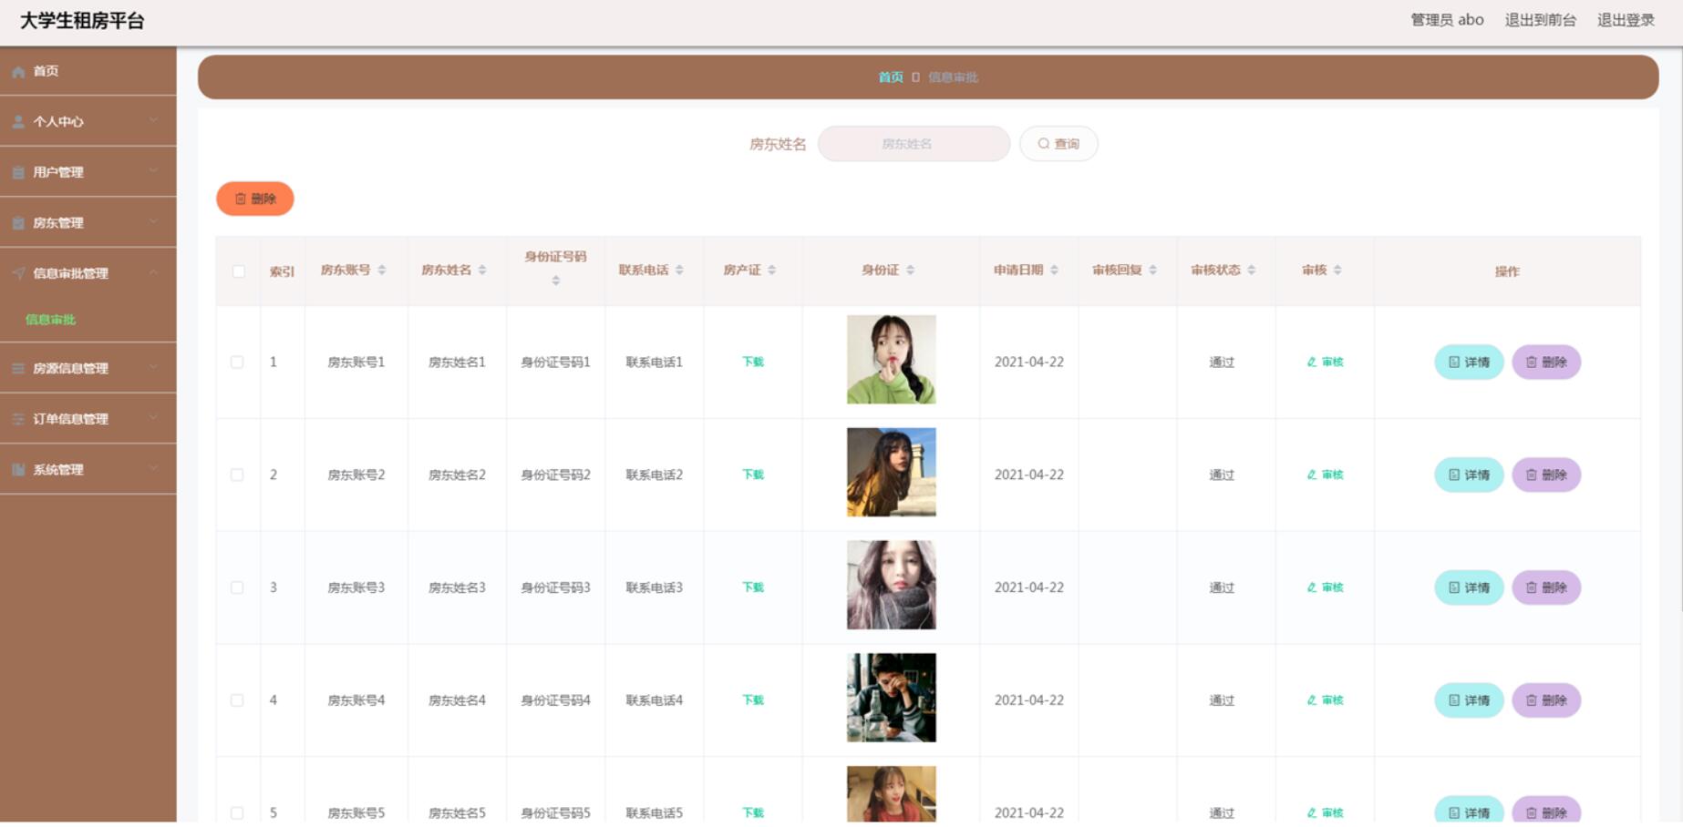Tick the select-all checkbox in table header
The width and height of the screenshot is (1683, 827).
tap(238, 271)
